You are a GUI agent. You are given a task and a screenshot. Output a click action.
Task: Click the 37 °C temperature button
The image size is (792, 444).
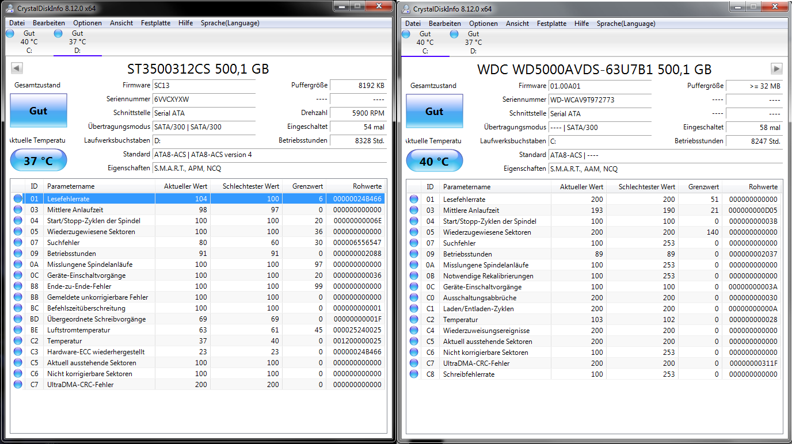point(39,160)
